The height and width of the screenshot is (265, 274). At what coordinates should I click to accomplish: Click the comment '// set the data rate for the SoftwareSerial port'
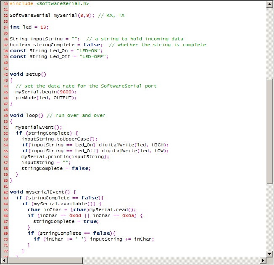86,86
